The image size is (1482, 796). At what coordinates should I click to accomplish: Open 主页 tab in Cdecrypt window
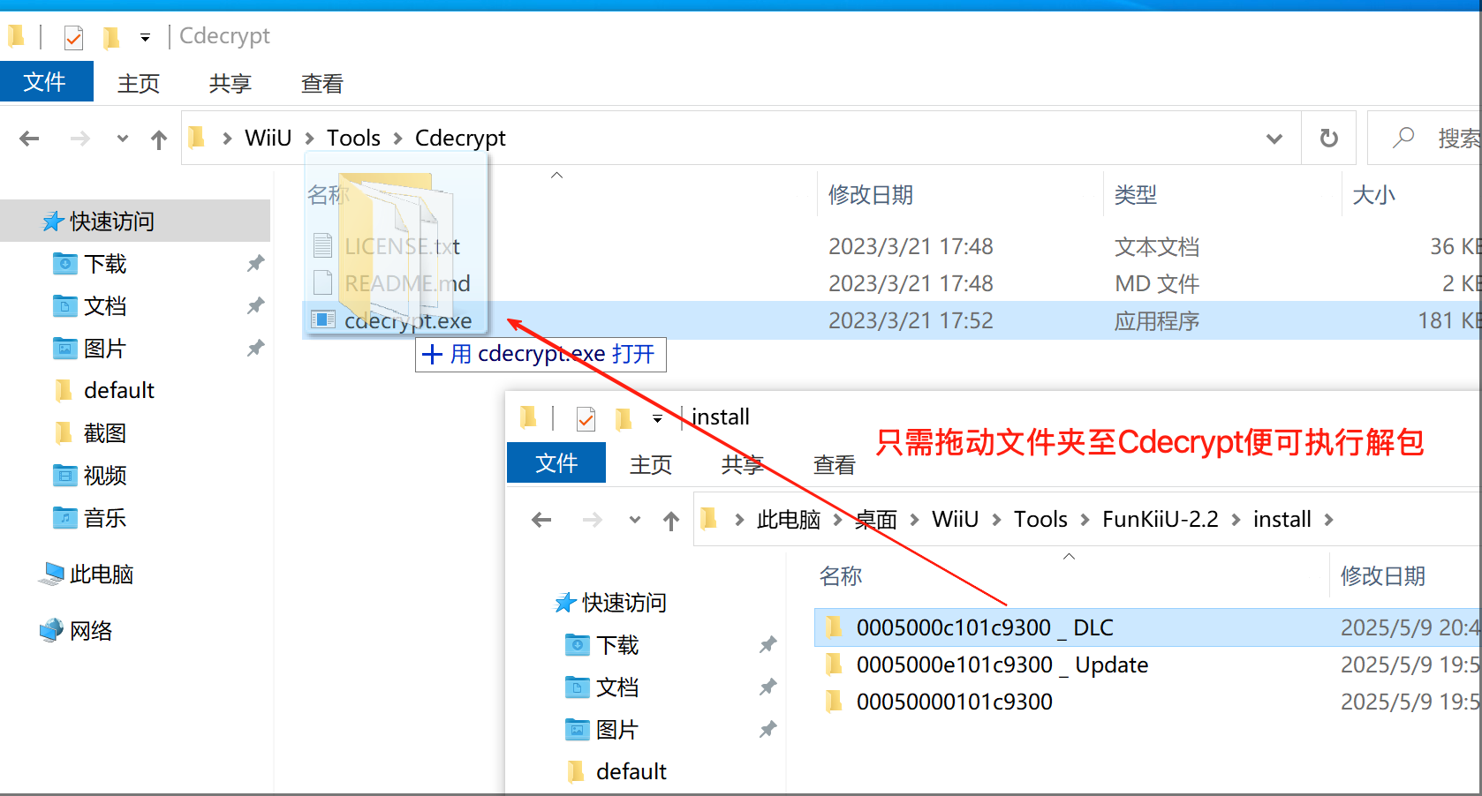[x=139, y=83]
